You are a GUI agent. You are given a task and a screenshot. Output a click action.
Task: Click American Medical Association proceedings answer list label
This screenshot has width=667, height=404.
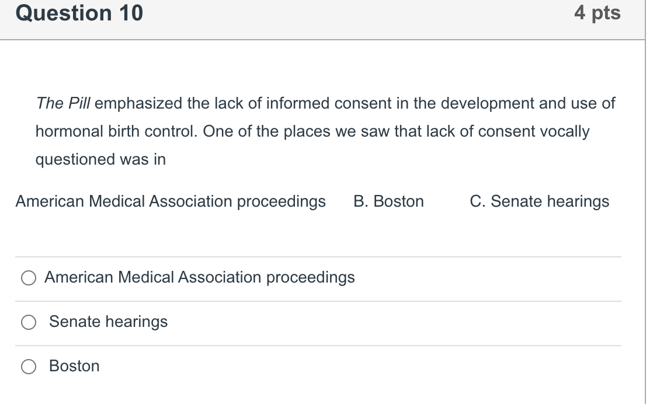199,277
